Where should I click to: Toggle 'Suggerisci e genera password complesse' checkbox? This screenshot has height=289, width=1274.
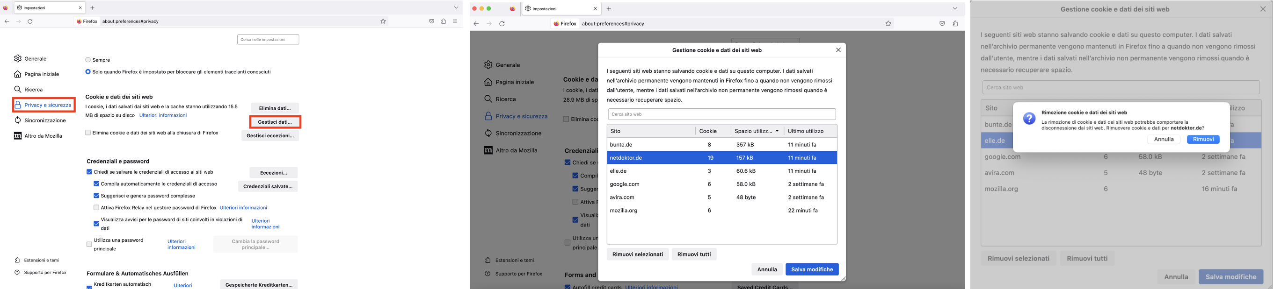96,196
